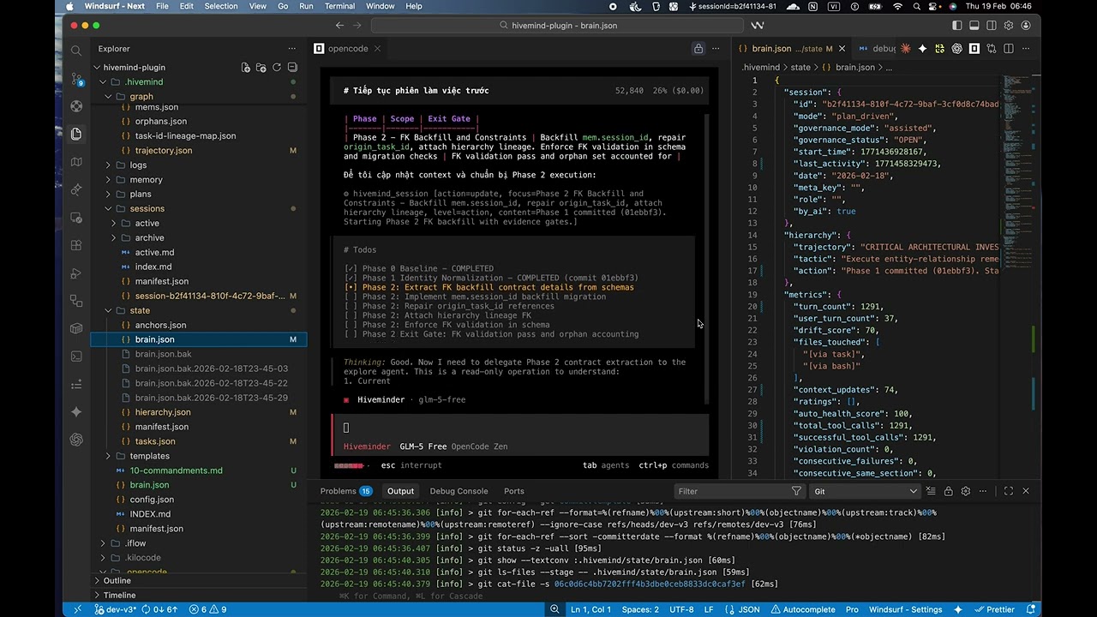
Task: Collapse the sessions folder
Action: 147,209
